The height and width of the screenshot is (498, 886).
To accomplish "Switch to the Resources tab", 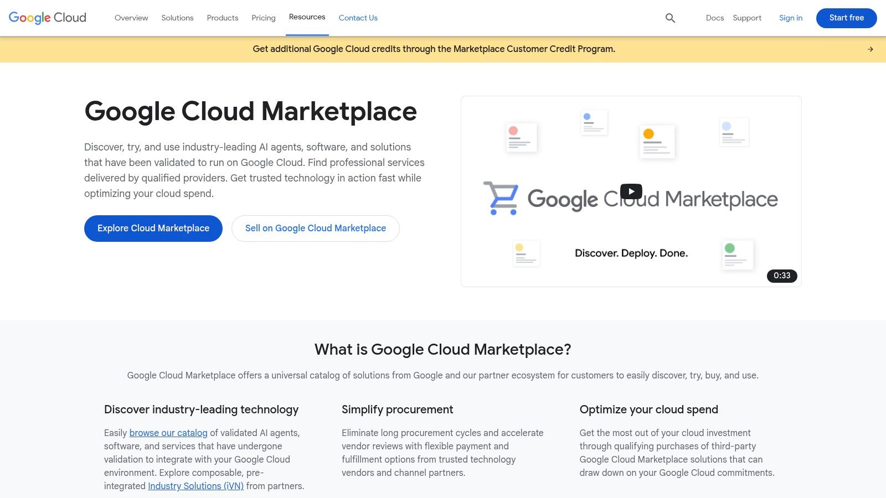I will (307, 17).
